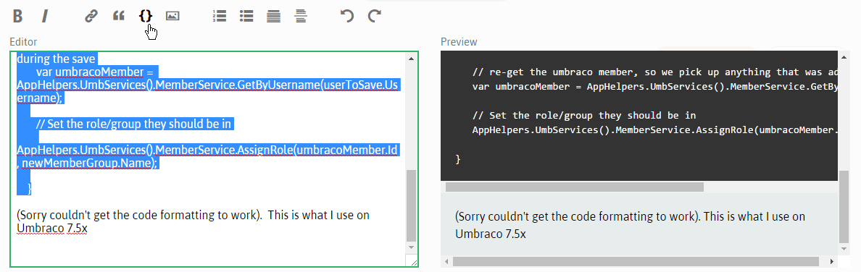
Task: Click preview's bottom scroll-left arrow
Action: coord(446,262)
